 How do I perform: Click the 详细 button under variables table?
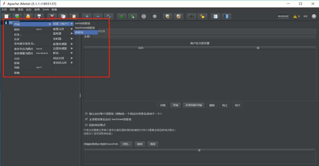point(163,105)
